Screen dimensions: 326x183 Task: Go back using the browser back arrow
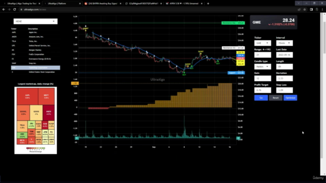click(x=4, y=10)
